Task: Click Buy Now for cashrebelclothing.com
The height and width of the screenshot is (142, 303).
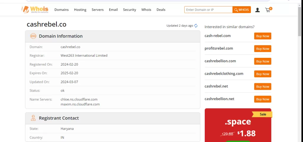Action: 262,74
